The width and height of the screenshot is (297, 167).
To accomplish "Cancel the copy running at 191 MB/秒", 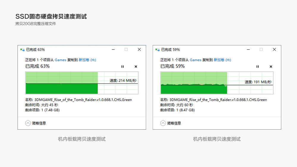I will [x=271, y=67].
